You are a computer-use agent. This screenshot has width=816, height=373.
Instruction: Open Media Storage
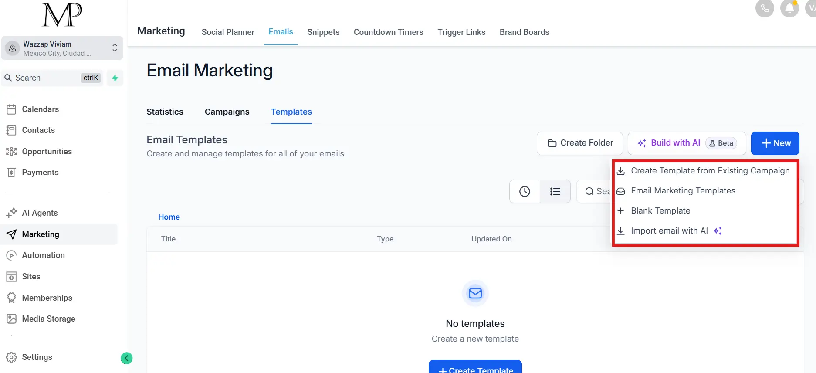pyautogui.click(x=48, y=319)
